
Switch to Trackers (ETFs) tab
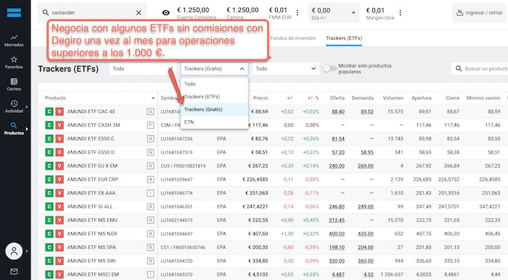344,38
